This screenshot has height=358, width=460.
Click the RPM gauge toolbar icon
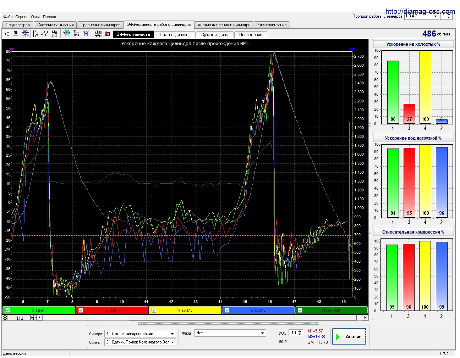(x=25, y=33)
